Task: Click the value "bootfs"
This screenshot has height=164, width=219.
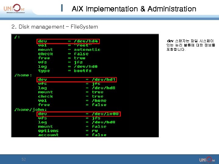Action: coord(83,71)
